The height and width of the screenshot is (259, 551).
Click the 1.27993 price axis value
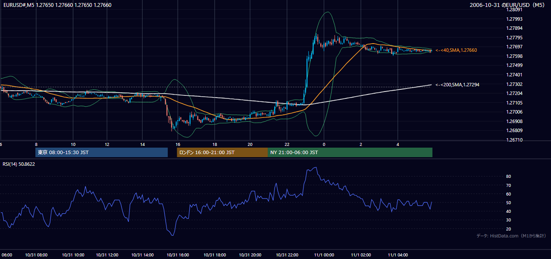coord(514,19)
